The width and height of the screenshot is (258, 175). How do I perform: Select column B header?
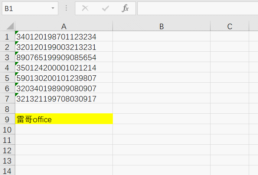161,26
